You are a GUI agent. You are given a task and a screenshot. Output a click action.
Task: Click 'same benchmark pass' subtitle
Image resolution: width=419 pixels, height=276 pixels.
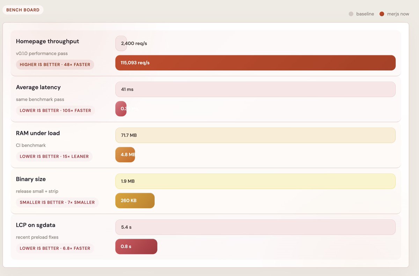pyautogui.click(x=40, y=99)
